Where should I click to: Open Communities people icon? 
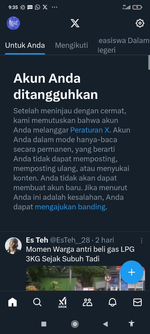click(87, 302)
